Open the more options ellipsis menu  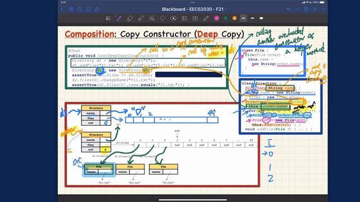[x=323, y=9]
